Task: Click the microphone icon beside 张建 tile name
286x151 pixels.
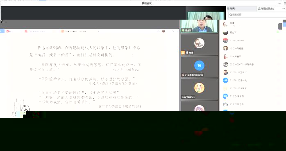Action: 187,52
